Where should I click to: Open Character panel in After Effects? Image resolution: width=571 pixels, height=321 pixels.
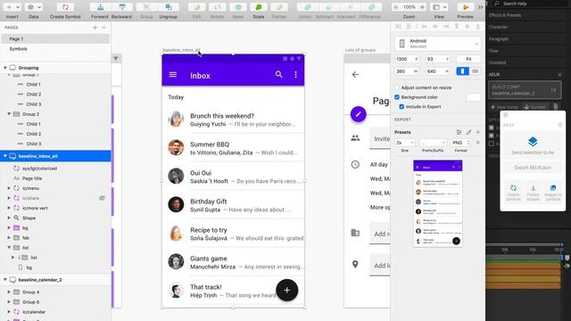(498, 27)
